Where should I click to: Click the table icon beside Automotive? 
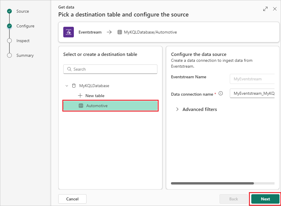pyautogui.click(x=81, y=106)
